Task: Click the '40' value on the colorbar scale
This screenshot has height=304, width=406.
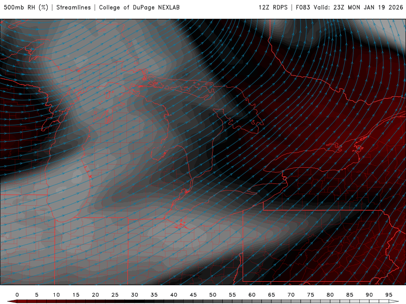Action: point(174,295)
